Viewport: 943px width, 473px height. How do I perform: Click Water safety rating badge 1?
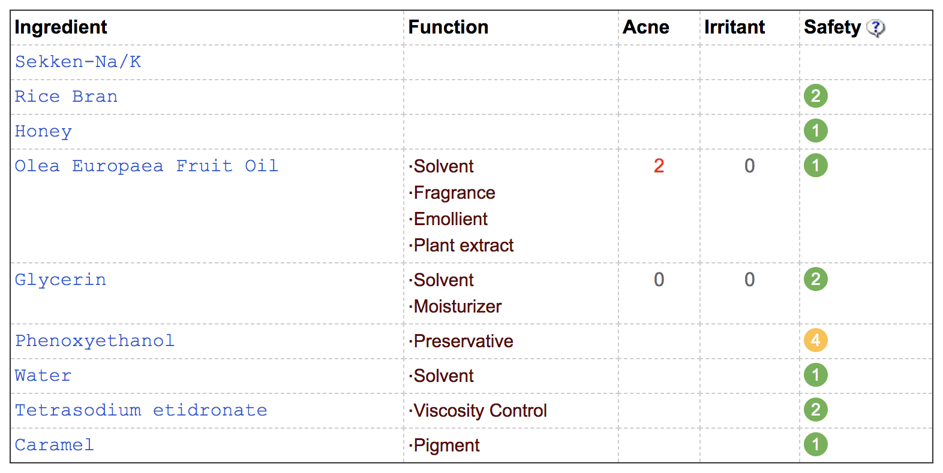coord(816,375)
